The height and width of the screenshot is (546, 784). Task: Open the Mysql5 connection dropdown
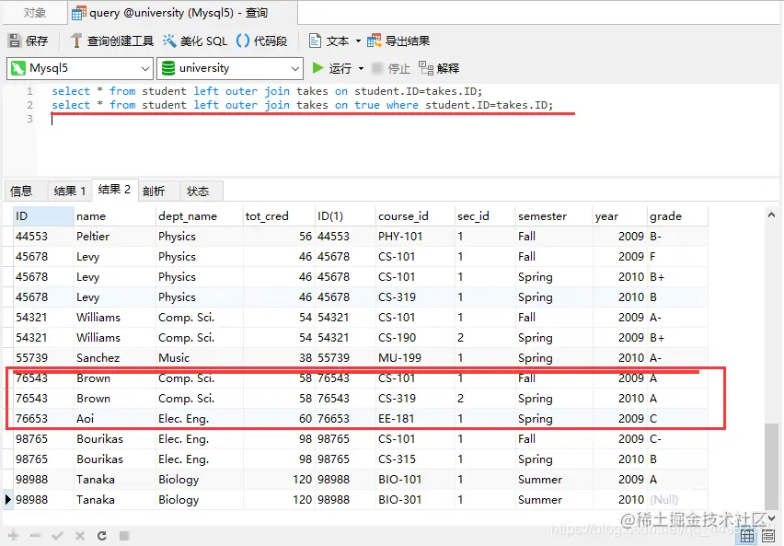80,68
